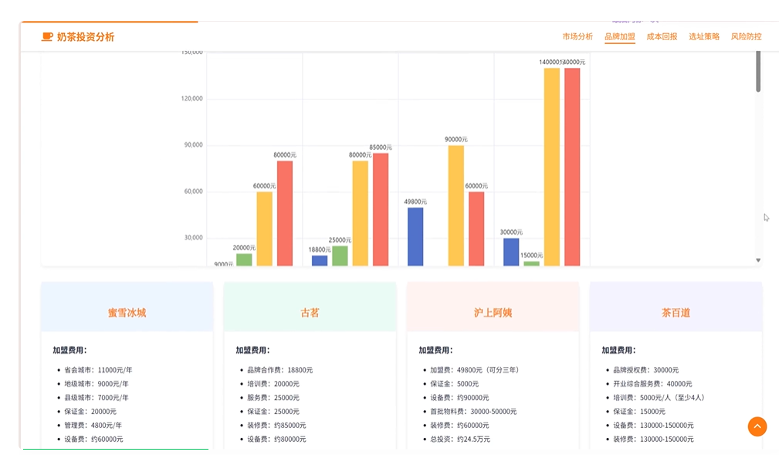Click the red 80000元 bar in first group
779x455 pixels.
pos(285,213)
